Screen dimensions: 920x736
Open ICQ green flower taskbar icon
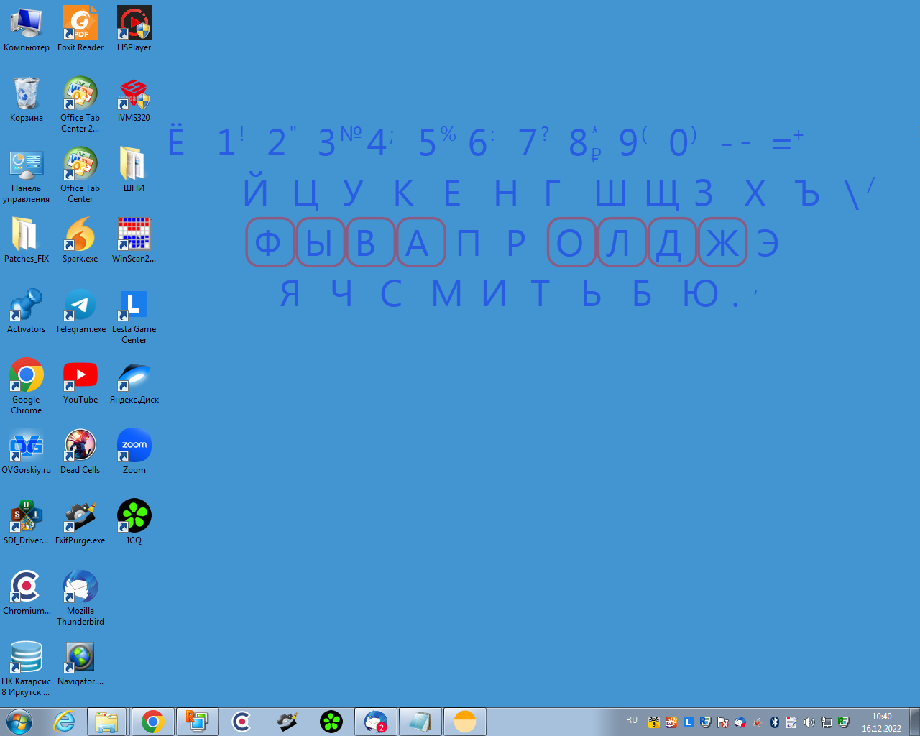[x=331, y=722]
